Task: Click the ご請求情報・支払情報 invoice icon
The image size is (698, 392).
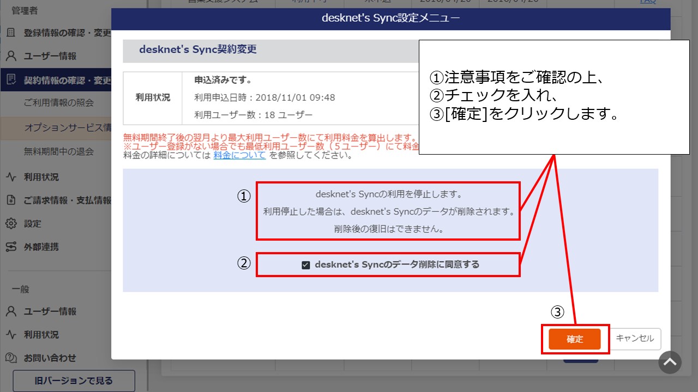Action: pos(10,200)
